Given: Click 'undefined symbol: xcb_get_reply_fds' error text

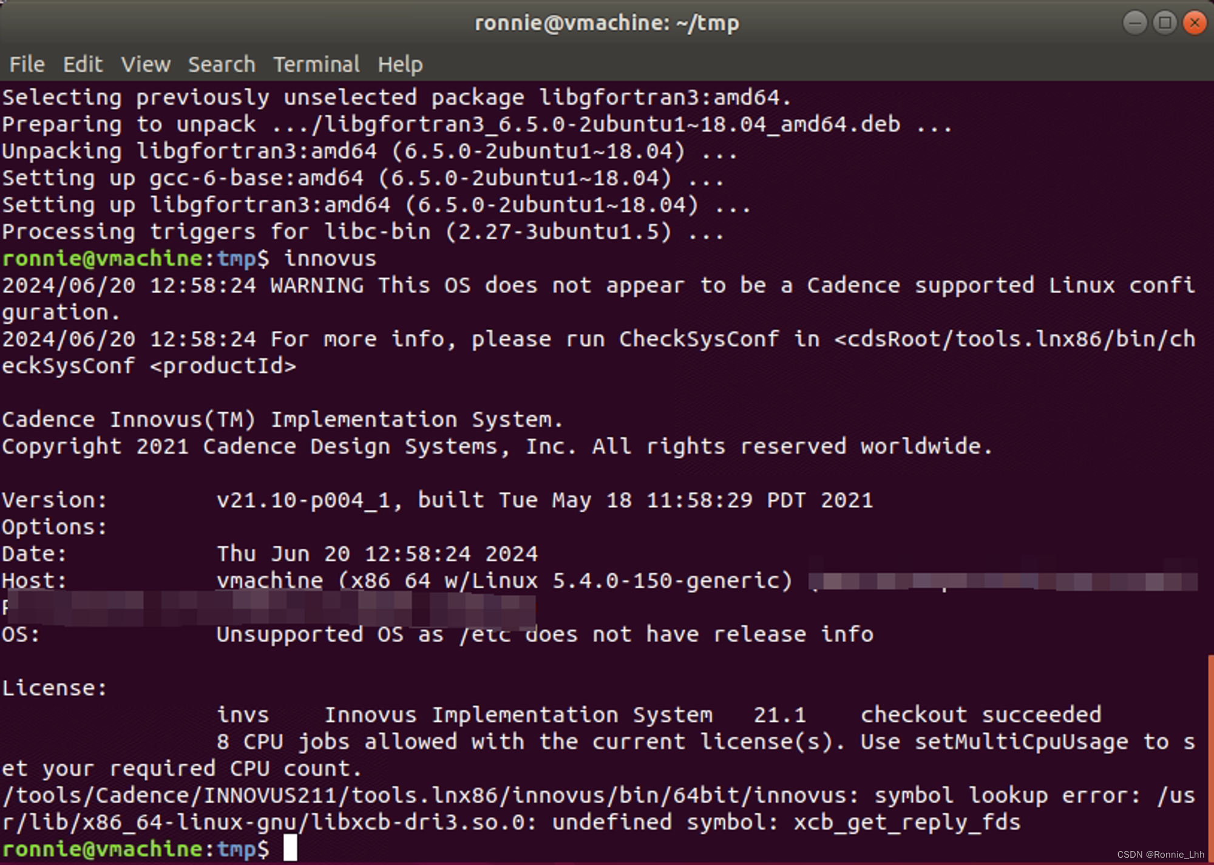Looking at the screenshot, I should click(x=786, y=822).
